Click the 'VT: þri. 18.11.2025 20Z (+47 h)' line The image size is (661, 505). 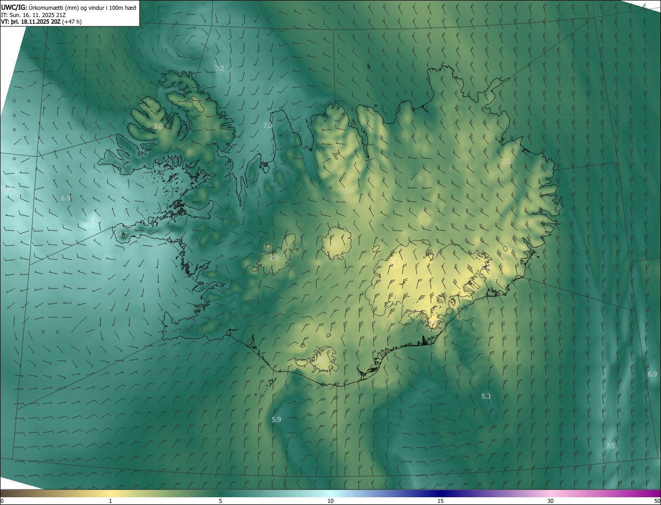coord(41,22)
